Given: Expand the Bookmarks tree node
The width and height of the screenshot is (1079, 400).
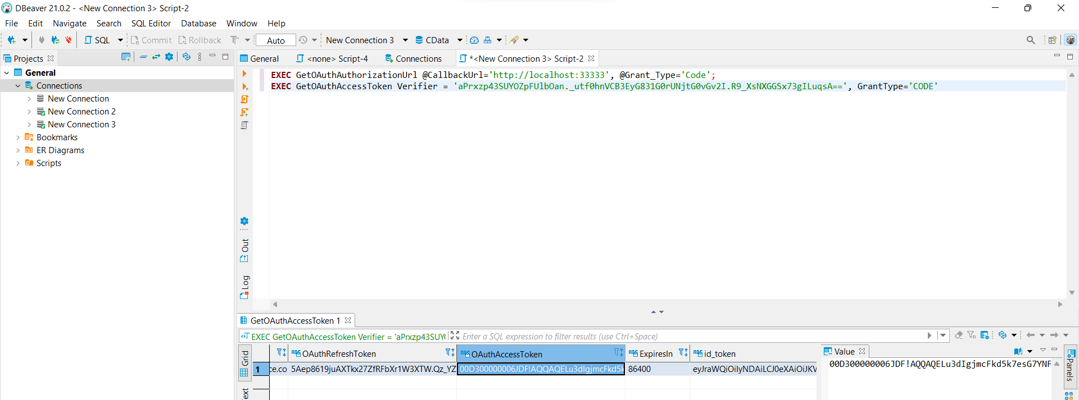Looking at the screenshot, I should 18,137.
